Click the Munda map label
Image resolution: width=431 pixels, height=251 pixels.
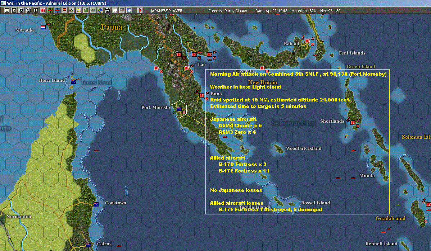(367, 176)
